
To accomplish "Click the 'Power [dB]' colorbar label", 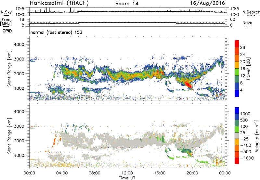I will tap(248, 69).
